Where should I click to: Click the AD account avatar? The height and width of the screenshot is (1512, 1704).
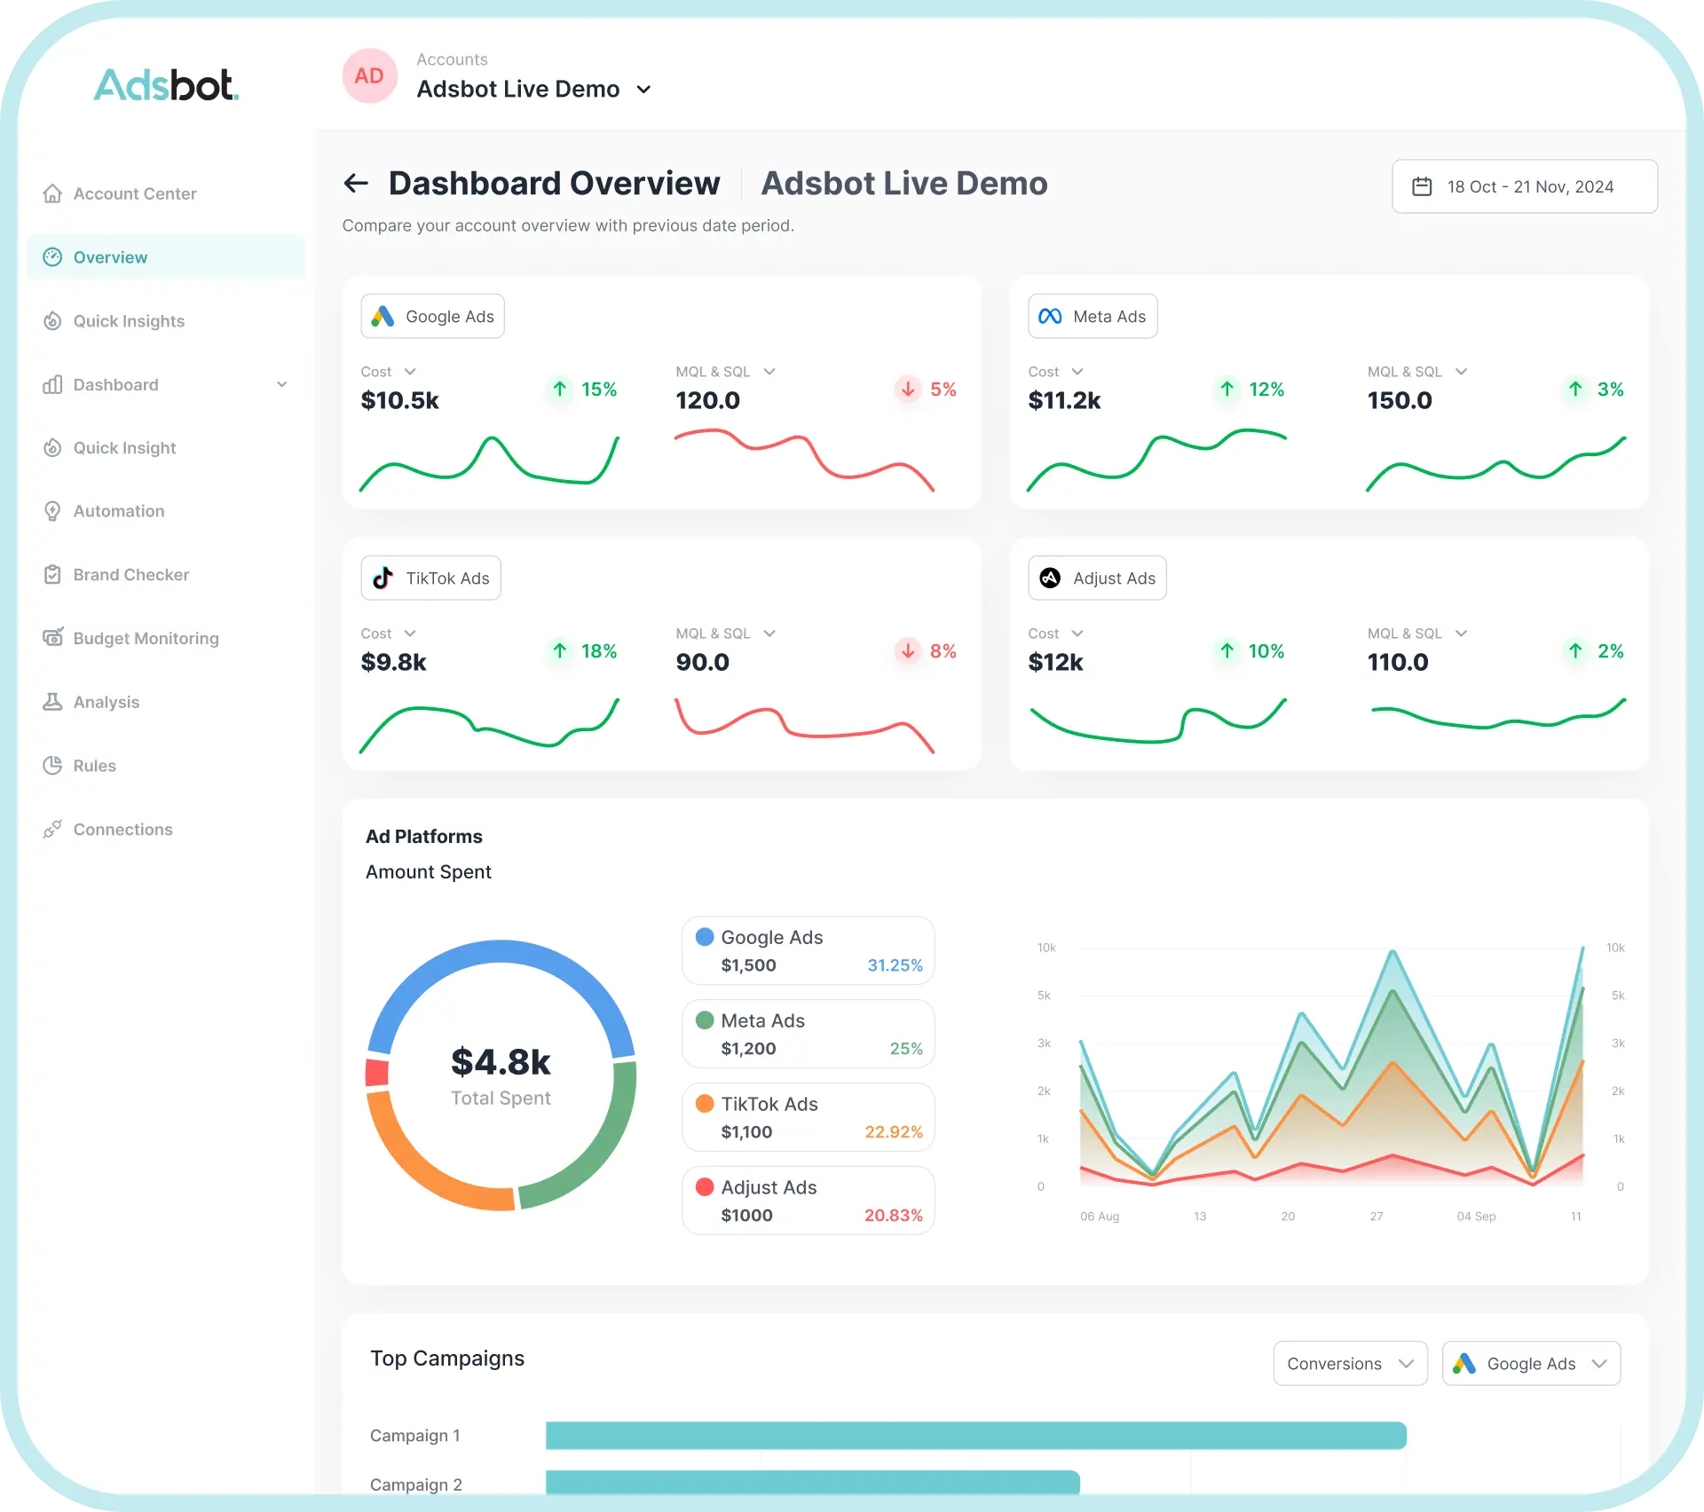[x=369, y=76]
